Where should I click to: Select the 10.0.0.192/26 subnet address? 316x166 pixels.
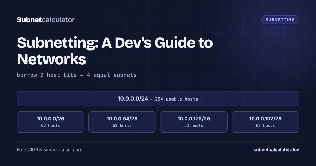pyautogui.click(x=265, y=119)
